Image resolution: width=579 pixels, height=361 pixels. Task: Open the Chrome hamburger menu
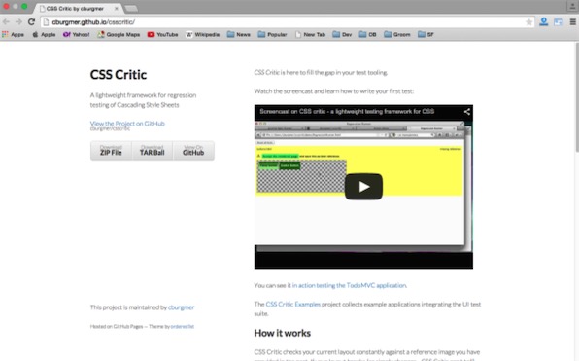click(573, 22)
